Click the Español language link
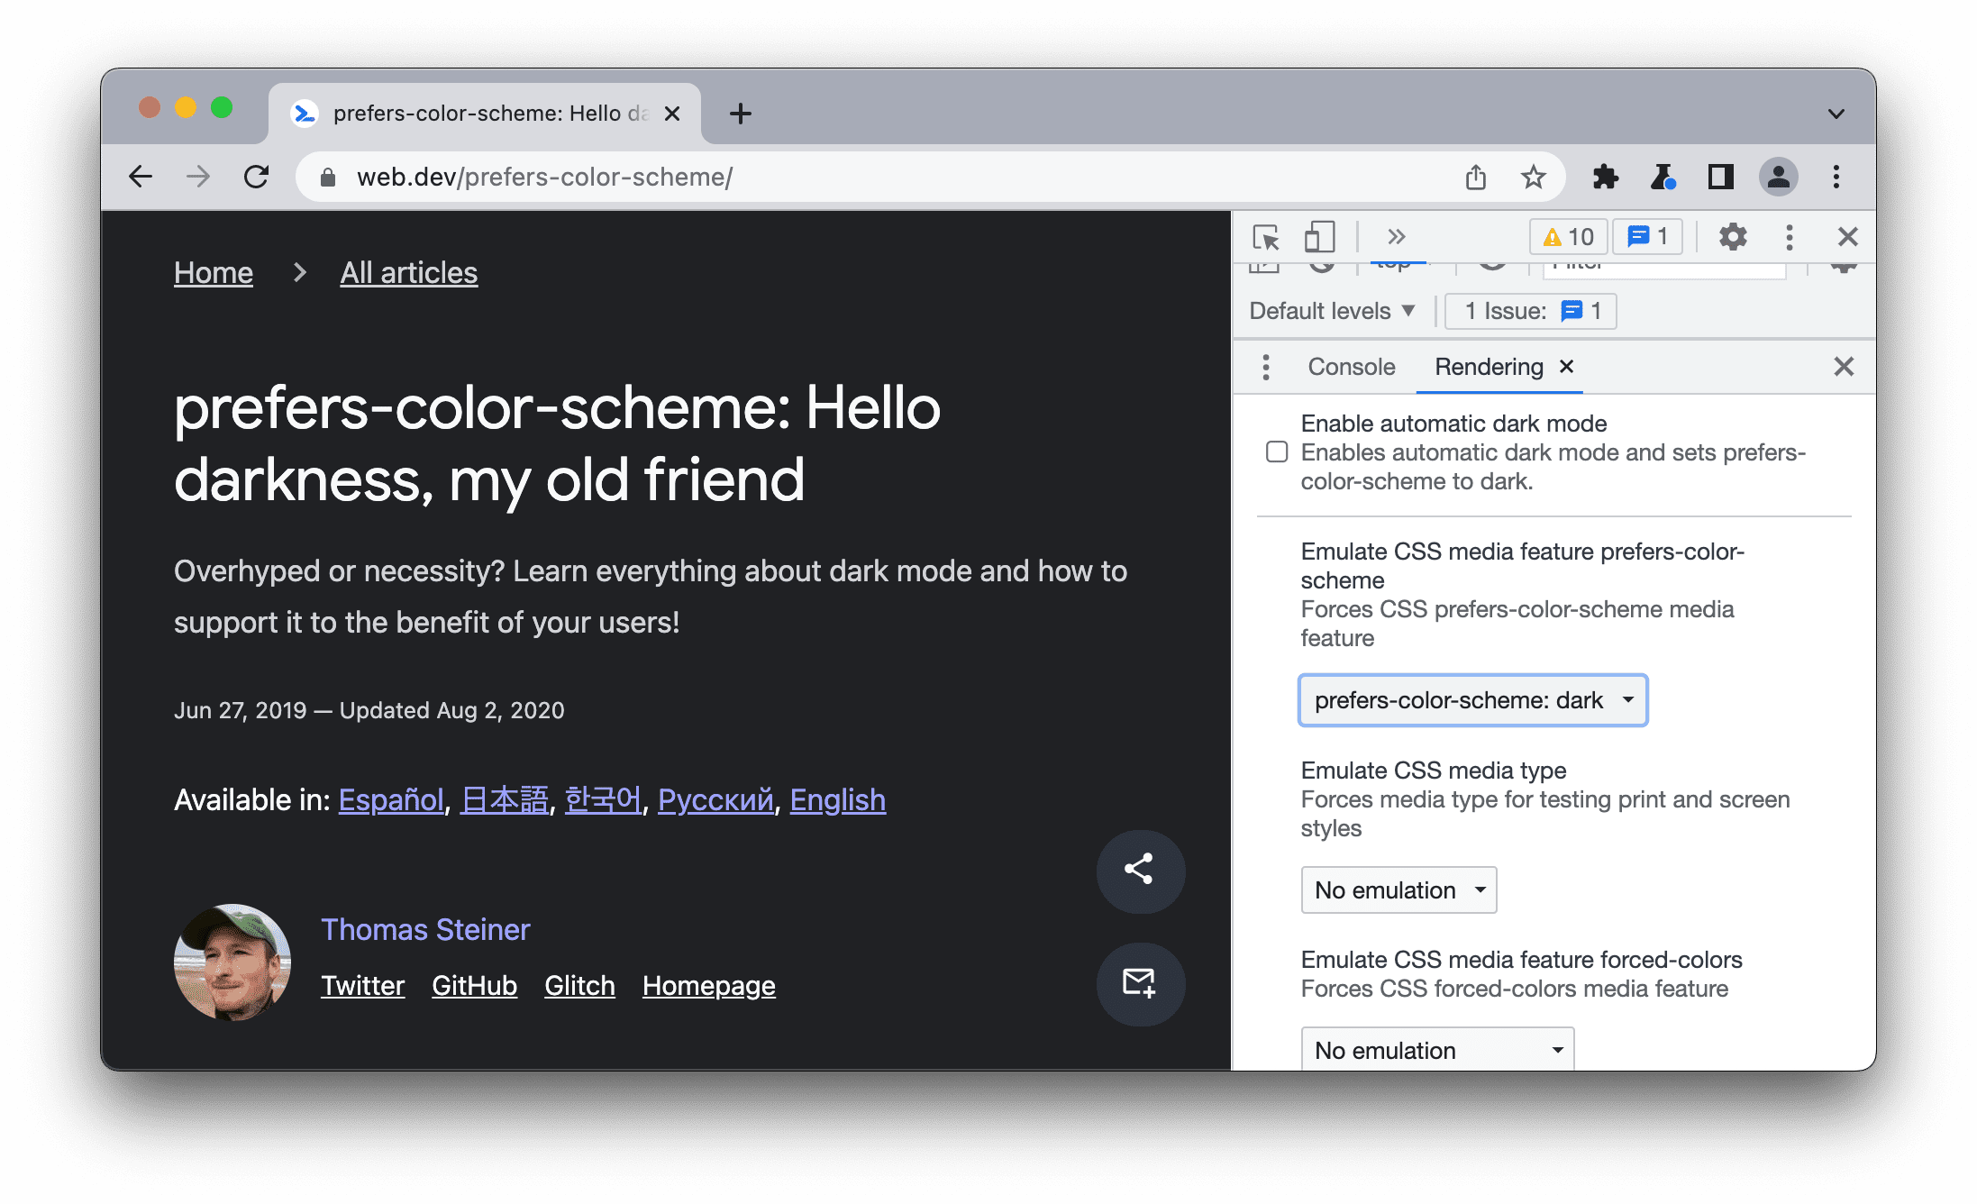Screen dimensions: 1977x1204 tap(383, 800)
